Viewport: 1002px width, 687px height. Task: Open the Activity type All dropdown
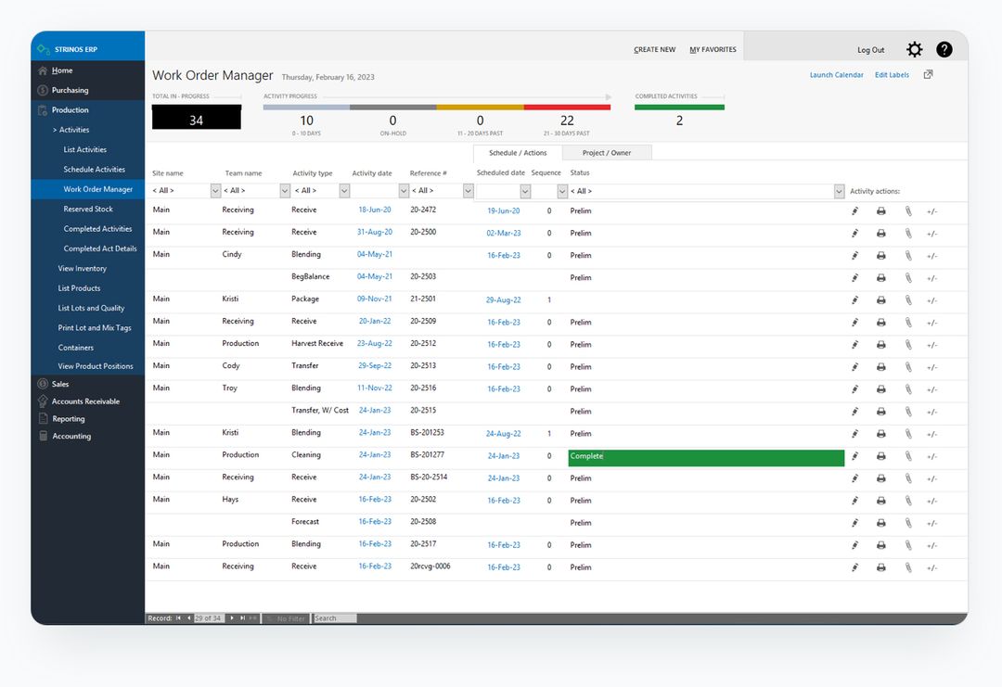coord(344,189)
